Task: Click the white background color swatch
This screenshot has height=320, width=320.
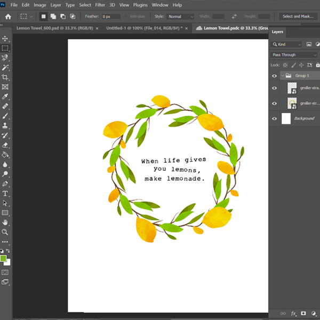Action: [8, 263]
